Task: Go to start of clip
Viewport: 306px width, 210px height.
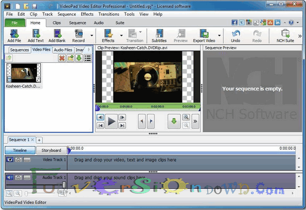Action: pos(101,125)
